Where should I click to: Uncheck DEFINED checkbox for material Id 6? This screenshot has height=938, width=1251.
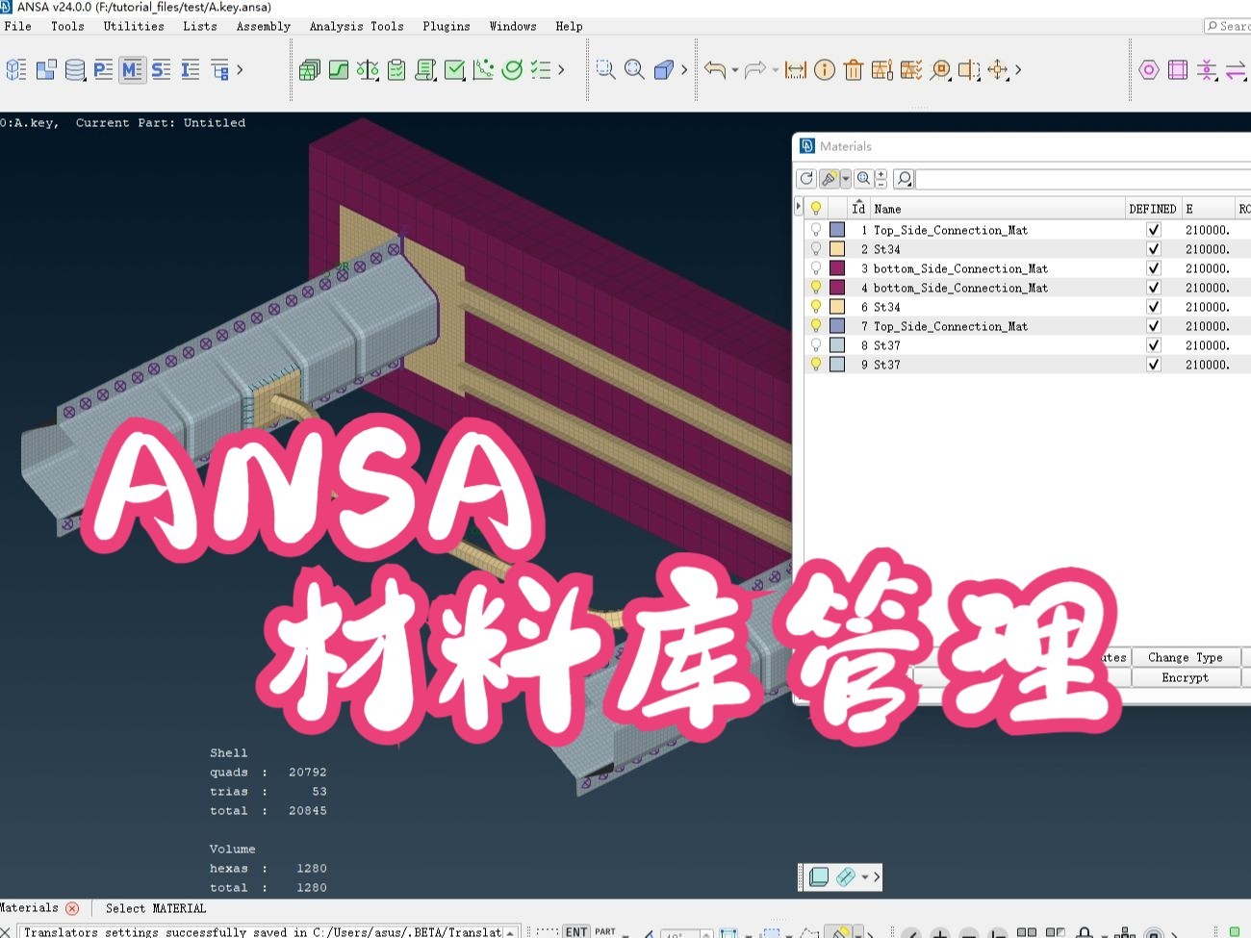coord(1153,307)
